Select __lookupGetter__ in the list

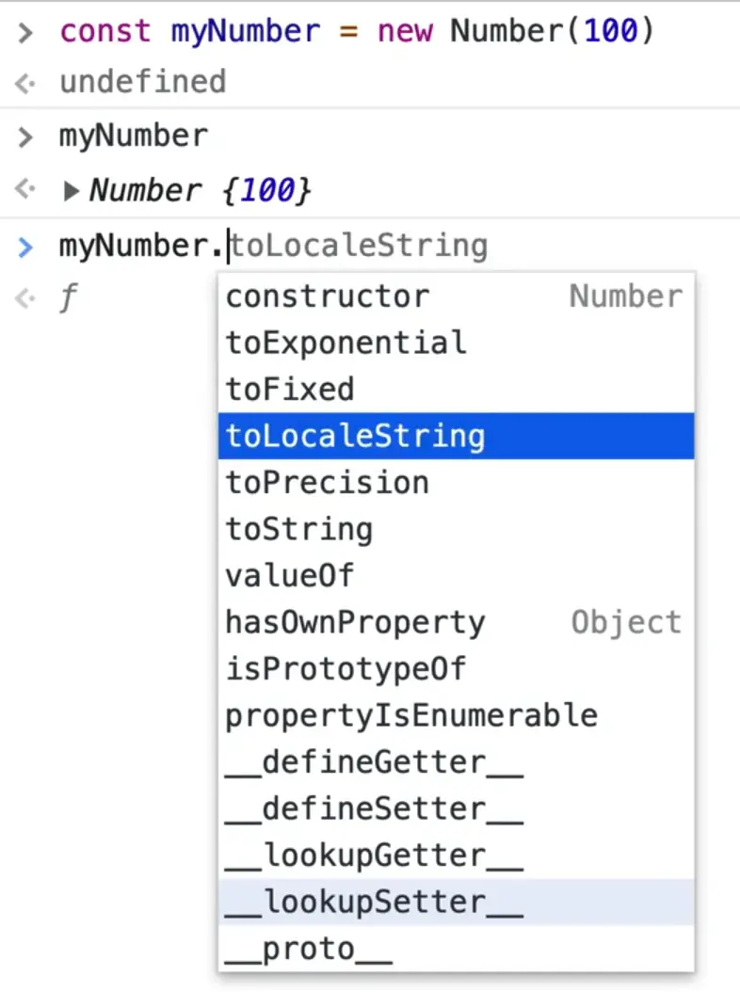tap(374, 856)
